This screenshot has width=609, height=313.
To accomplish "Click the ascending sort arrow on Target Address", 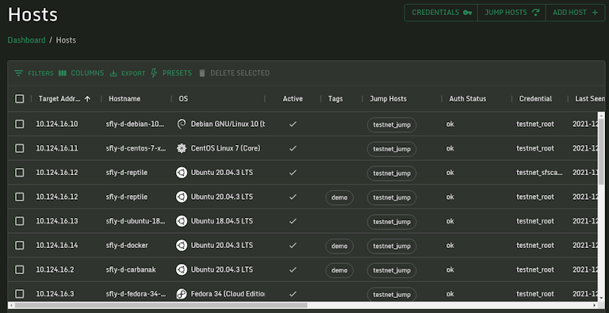I will [87, 98].
